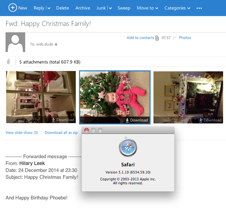The width and height of the screenshot is (226, 220).
Task: Click the 07:57 timestamp
Action: coord(166,38)
